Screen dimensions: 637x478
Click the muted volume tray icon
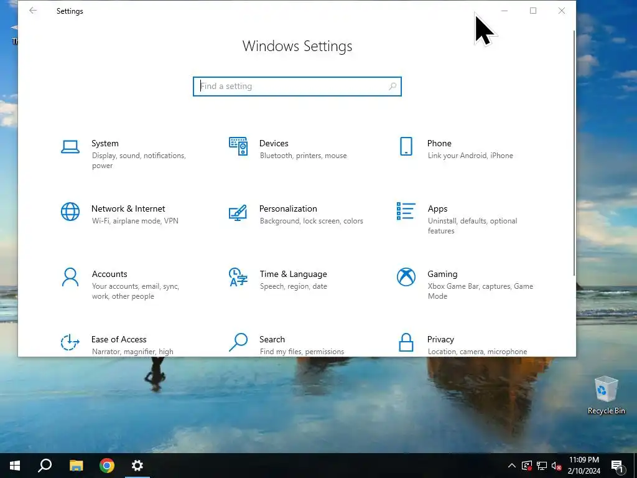click(x=556, y=466)
